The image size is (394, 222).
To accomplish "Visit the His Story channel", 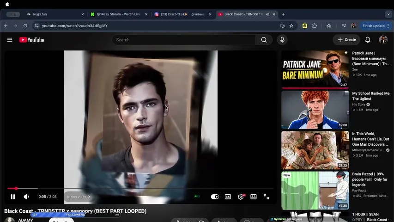I will pos(359,105).
